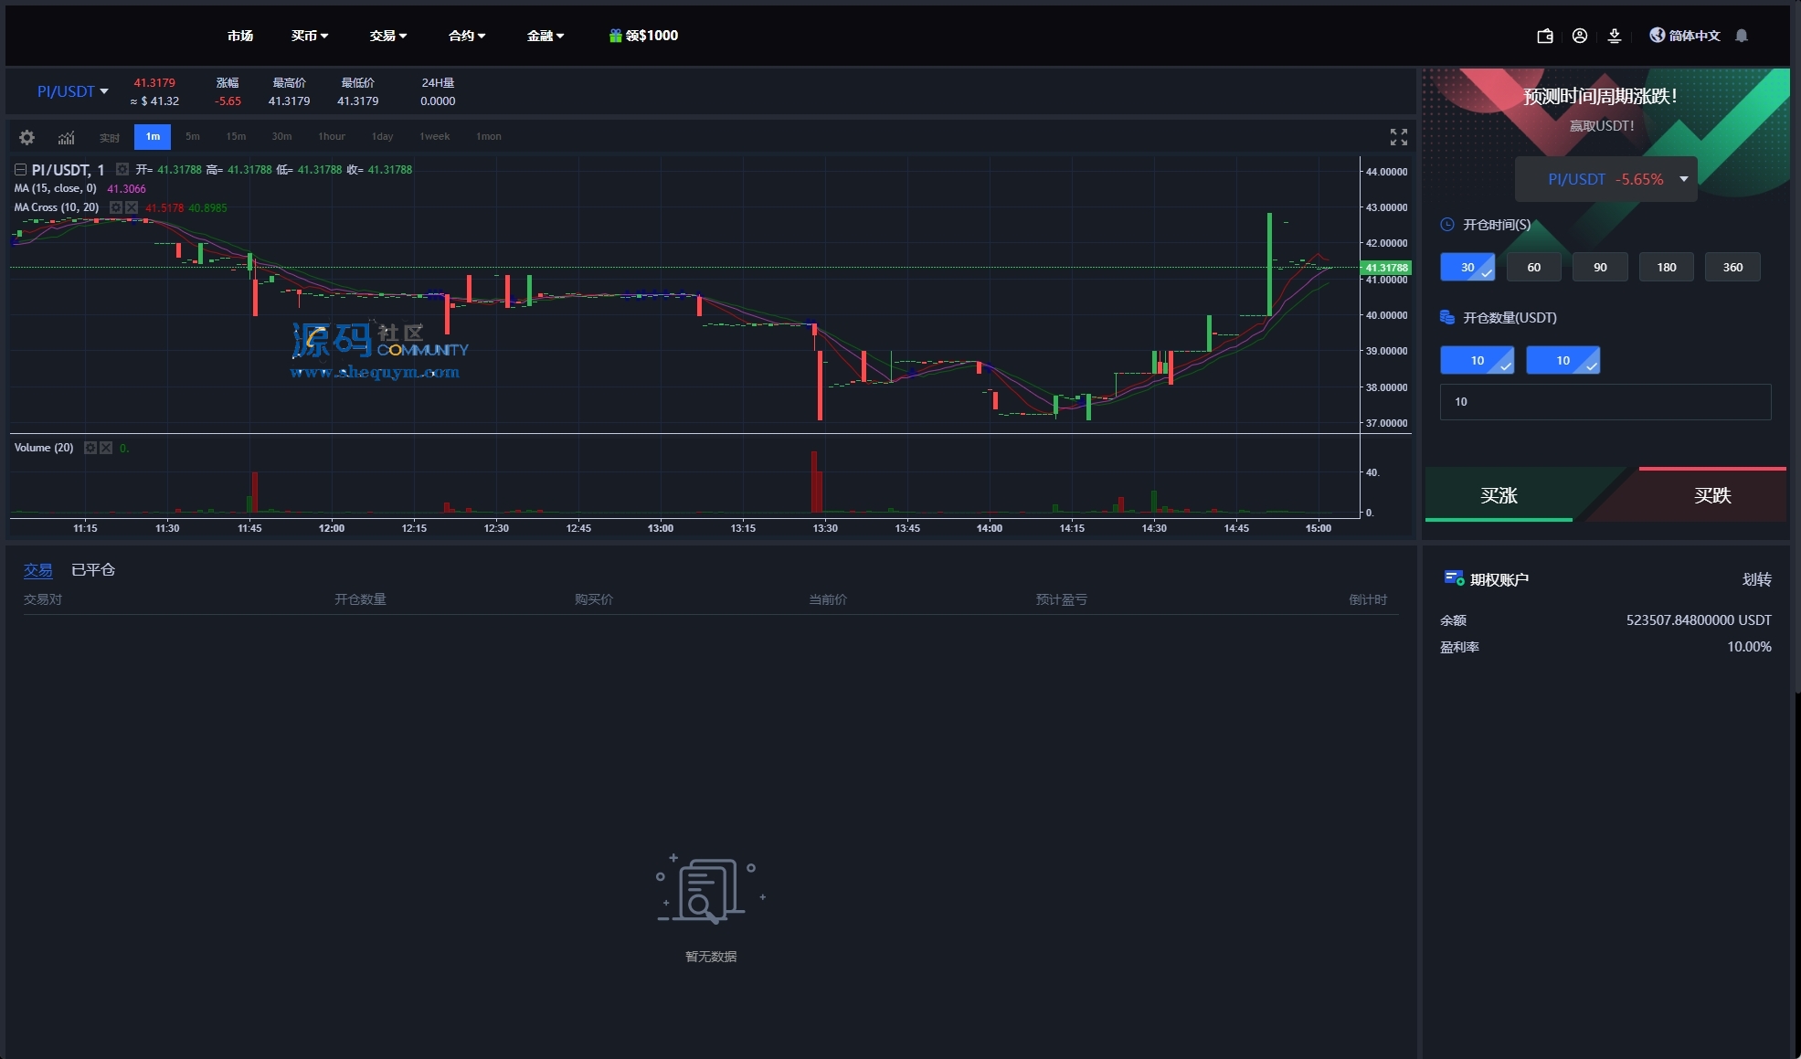Image resolution: width=1801 pixels, height=1059 pixels.
Task: Enter fullscreen chart mode
Action: click(x=1398, y=137)
